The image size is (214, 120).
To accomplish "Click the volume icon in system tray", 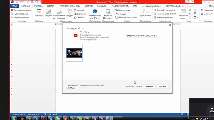I will click(x=208, y=119).
